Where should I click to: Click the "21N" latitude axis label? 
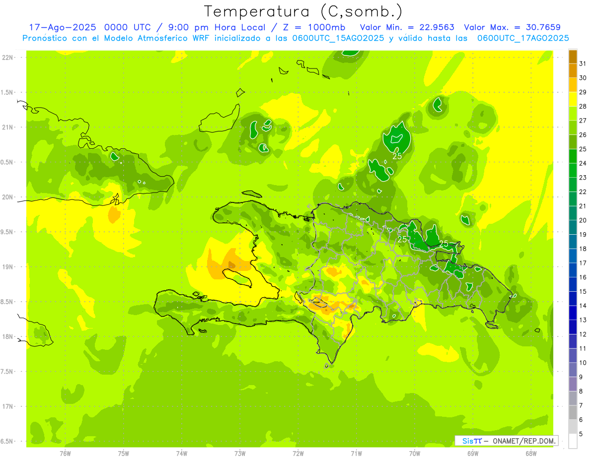pos(7,127)
